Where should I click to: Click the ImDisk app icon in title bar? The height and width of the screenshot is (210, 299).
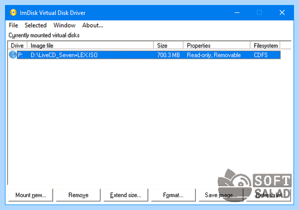point(13,12)
